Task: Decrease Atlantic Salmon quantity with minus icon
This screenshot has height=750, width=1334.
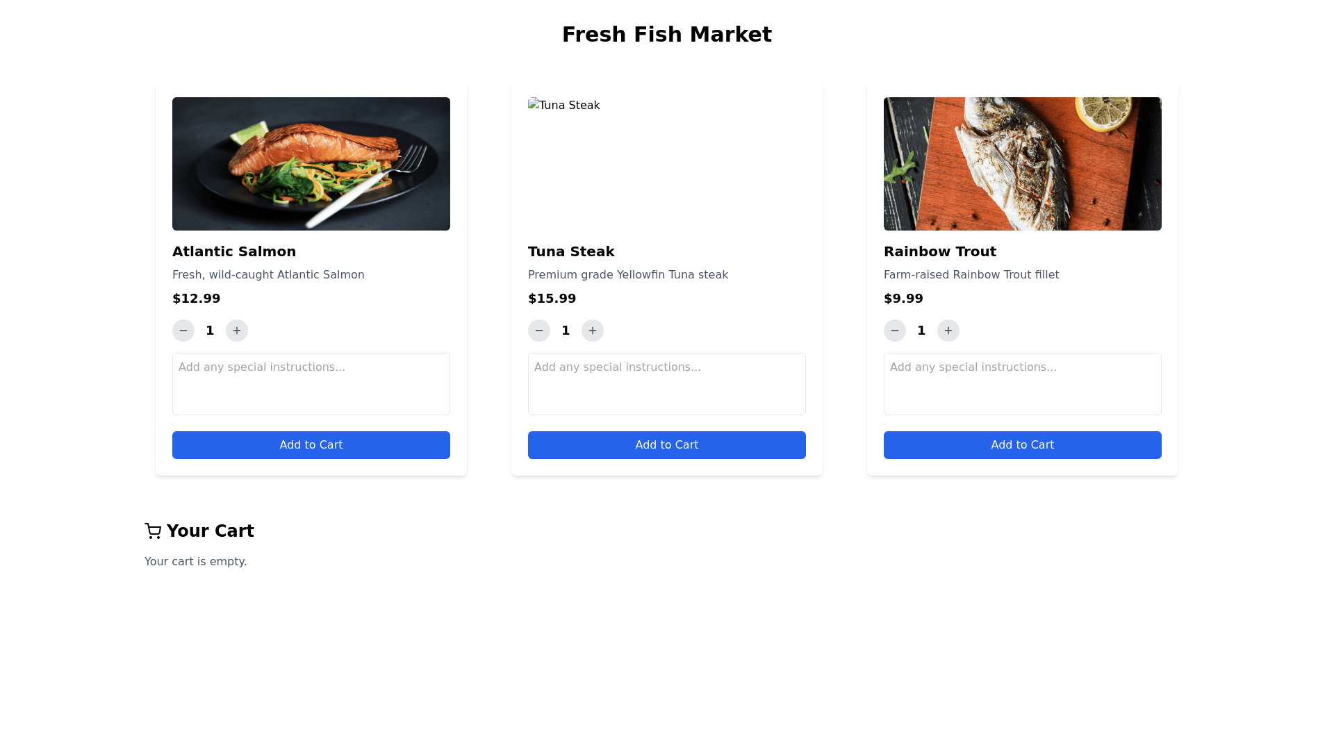Action: point(183,331)
